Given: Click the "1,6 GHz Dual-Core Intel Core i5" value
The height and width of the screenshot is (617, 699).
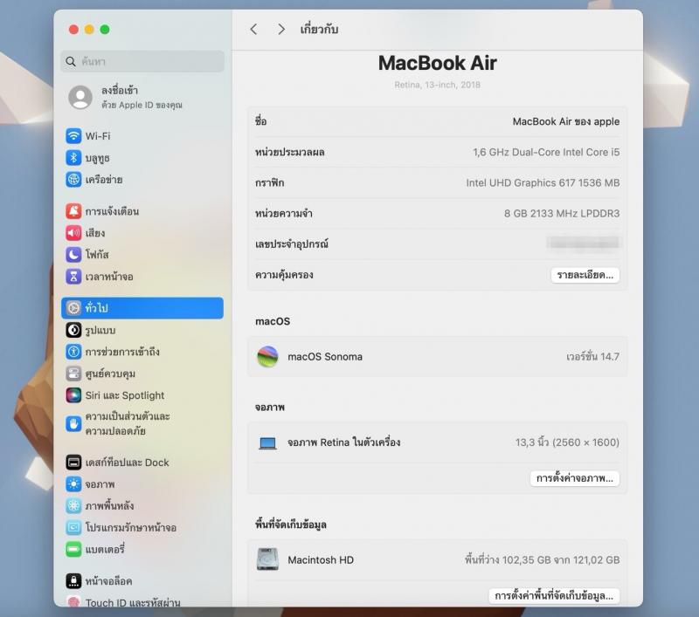Looking at the screenshot, I should point(546,152).
